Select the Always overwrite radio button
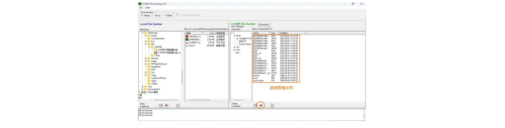The image size is (505, 128). coord(142,15)
